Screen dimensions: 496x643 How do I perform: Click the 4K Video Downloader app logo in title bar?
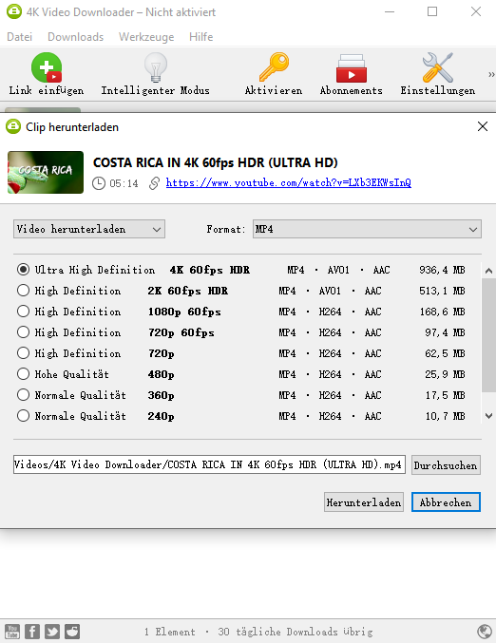coord(14,11)
